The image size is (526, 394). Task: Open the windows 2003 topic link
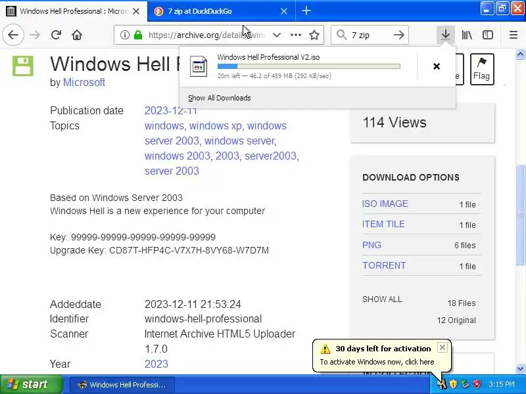click(178, 156)
